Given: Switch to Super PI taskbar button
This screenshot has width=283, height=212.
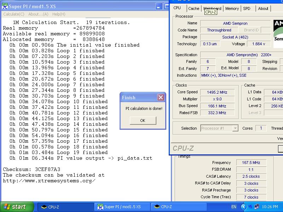Looking at the screenshot, I should 122,207.
